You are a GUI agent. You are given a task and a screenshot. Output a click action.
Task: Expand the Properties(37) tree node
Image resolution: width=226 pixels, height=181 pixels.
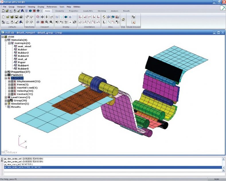[6, 72]
